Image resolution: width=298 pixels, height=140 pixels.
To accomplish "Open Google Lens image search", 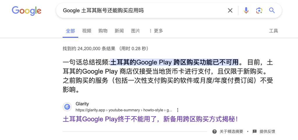I will (259, 10).
